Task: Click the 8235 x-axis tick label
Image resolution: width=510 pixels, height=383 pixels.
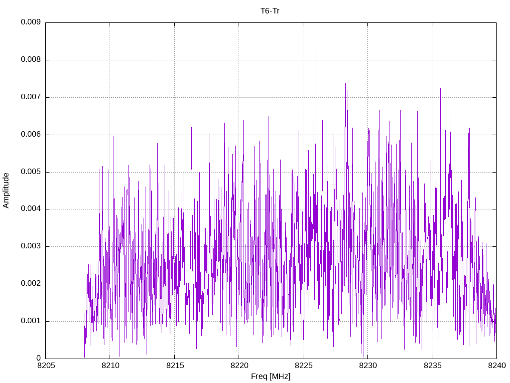Action: 433,366
